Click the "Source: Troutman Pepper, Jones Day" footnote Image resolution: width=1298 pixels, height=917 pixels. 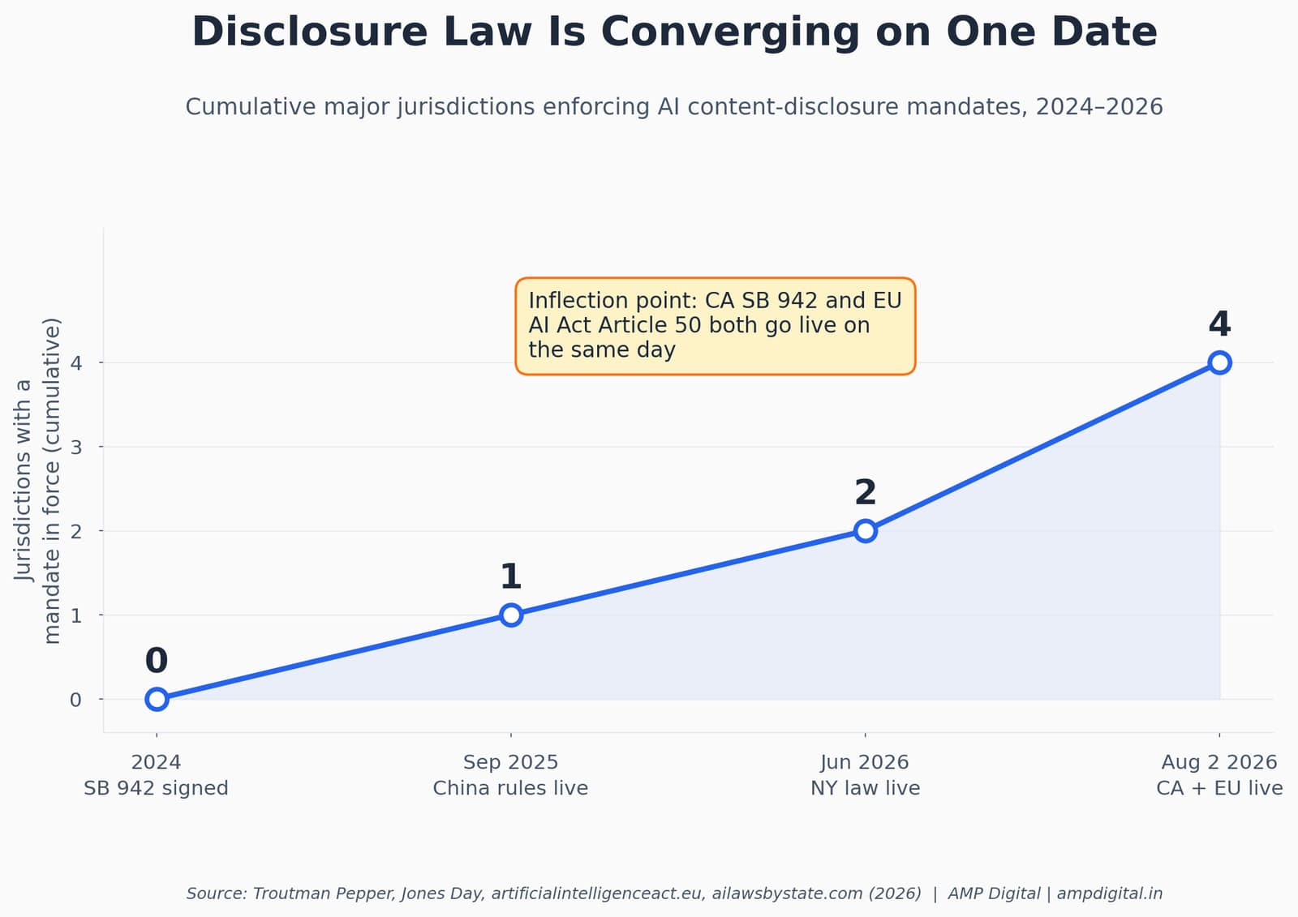click(554, 893)
